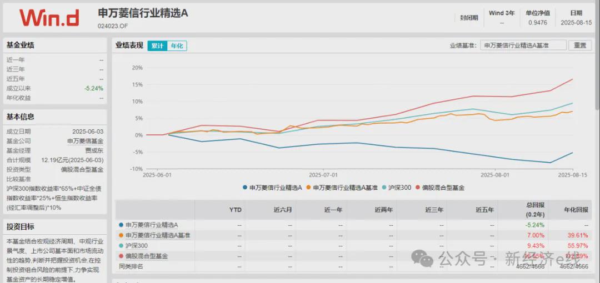Toggle 沪深300 legend marker below chart
600x283 pixels.
click(384, 188)
